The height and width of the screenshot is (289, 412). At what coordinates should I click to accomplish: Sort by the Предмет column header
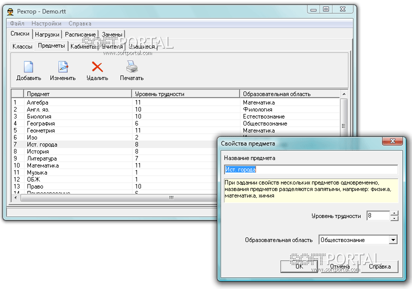[77, 94]
